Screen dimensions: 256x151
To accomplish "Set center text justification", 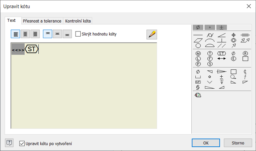I will 25,34.
